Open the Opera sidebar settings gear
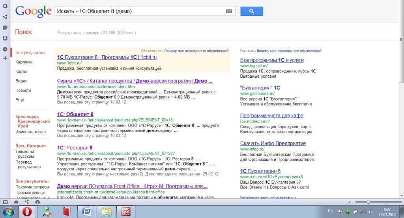Viewport: 404px width, 218px height. coord(5,6)
